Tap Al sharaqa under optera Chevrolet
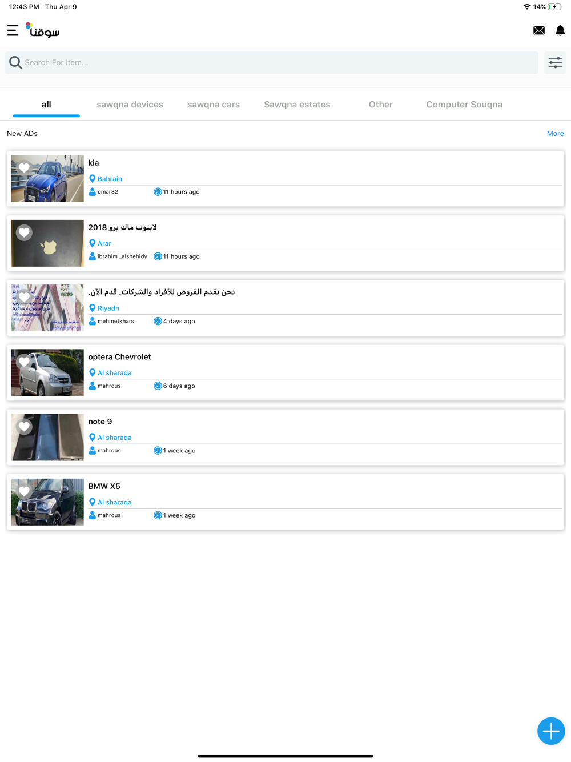Viewport: 571px width, 762px height. (114, 372)
